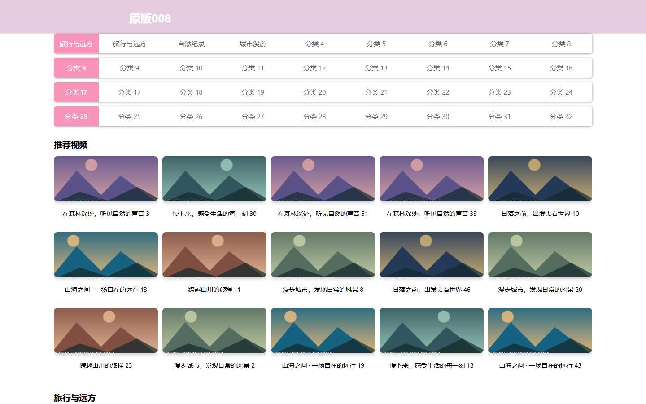Open thumbnail for 日落之前，出发去看世界 46

tap(432, 255)
